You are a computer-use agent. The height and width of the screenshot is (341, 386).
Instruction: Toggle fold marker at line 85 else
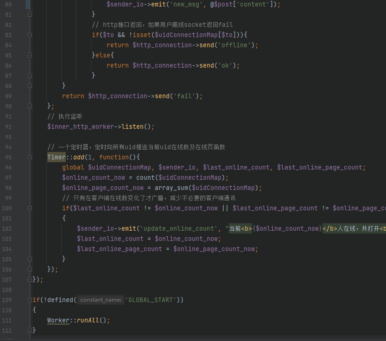point(30,56)
